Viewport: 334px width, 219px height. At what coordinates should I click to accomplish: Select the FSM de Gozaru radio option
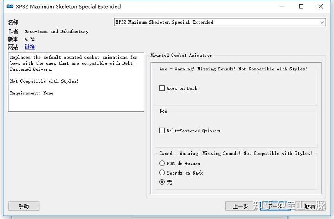162,163
